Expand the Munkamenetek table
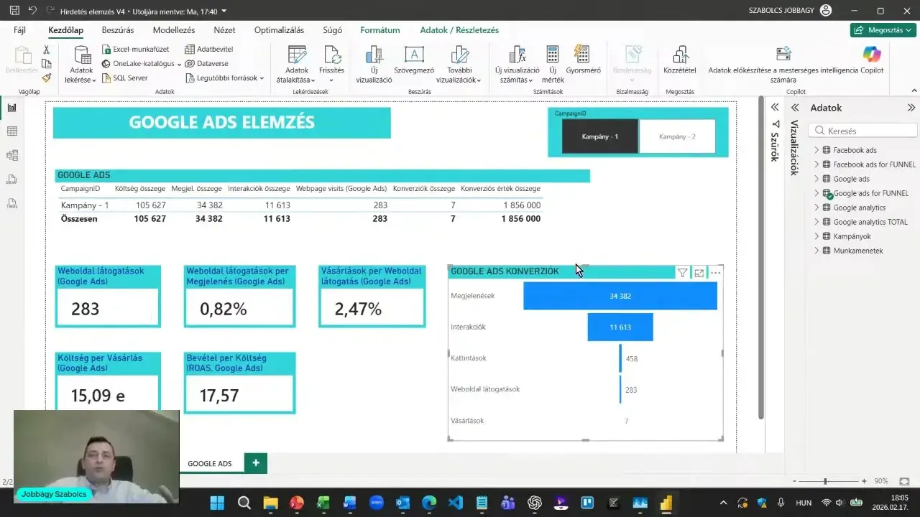The width and height of the screenshot is (920, 517). coord(816,251)
